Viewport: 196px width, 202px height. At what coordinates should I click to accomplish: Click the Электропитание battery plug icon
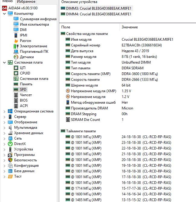point(16,46)
